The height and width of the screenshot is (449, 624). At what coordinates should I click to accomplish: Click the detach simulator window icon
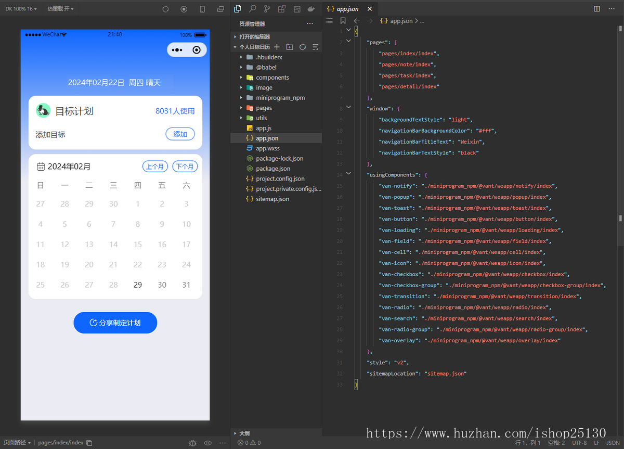tap(220, 9)
